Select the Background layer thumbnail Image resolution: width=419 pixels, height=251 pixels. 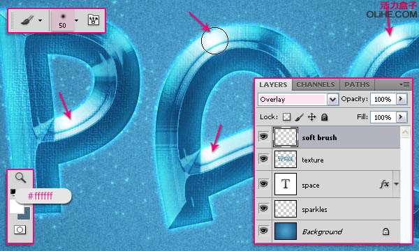286,231
